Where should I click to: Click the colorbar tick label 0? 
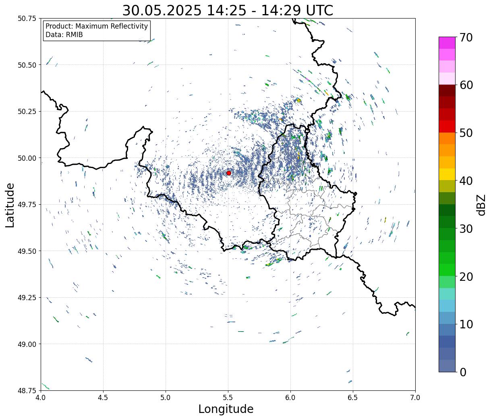pyautogui.click(x=463, y=372)
